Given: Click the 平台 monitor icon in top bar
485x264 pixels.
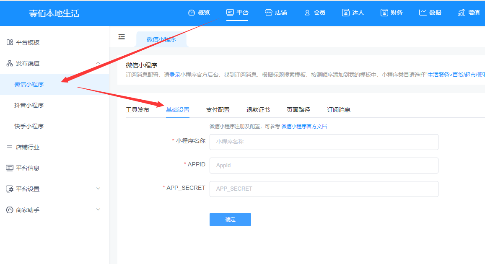Looking at the screenshot, I should click(x=230, y=13).
